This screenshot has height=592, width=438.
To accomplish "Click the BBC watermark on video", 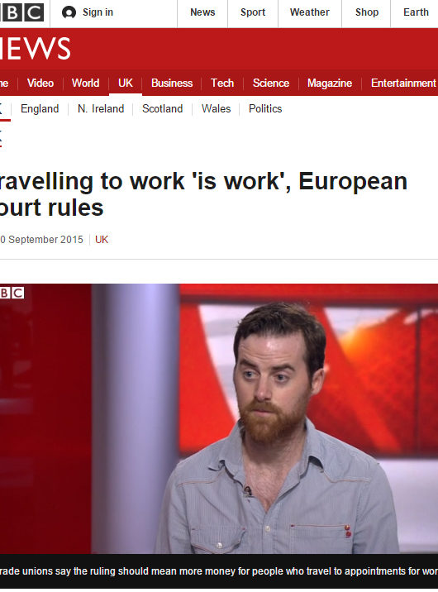I will (12, 293).
